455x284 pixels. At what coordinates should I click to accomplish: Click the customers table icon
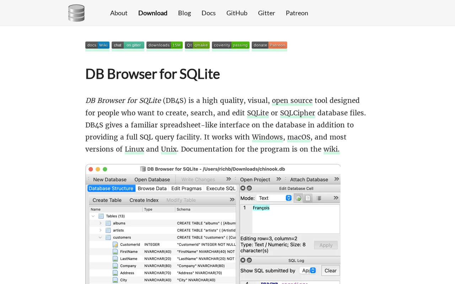pyautogui.click(x=108, y=237)
